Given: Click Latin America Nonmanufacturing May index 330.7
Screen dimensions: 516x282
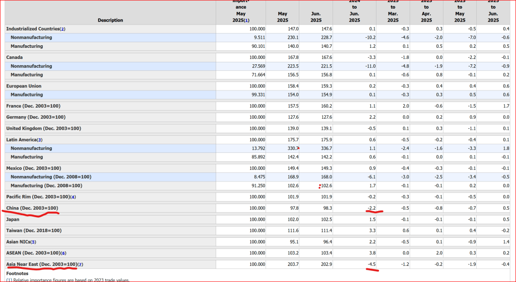Looking at the screenshot, I should pyautogui.click(x=293, y=148).
